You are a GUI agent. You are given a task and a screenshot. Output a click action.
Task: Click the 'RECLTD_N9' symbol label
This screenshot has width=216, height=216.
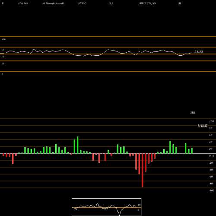click(x=147, y=3)
